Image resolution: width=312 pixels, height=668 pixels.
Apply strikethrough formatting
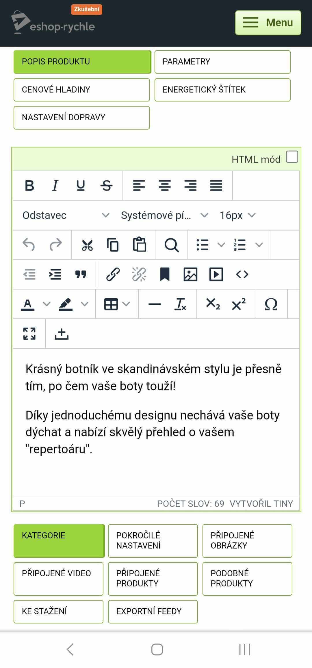[106, 185]
